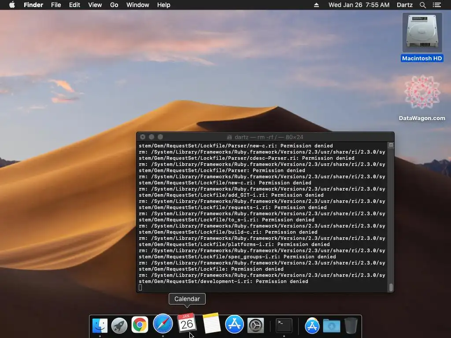Click the Terminal scrollbar thumb
The width and height of the screenshot is (451, 338).
click(x=391, y=287)
